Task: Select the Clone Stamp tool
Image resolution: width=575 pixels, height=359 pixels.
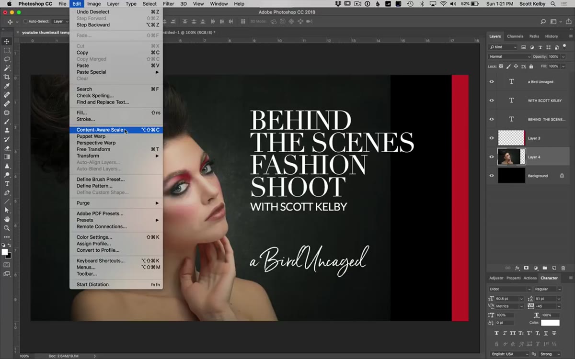Action: [7, 130]
